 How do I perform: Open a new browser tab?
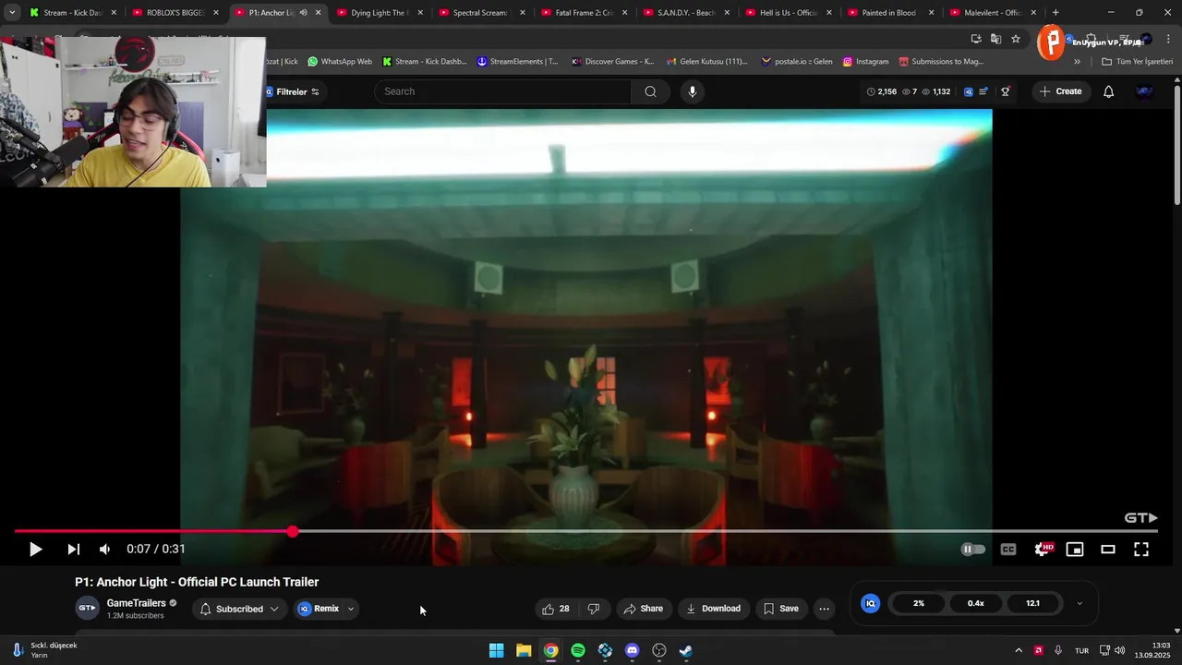[x=1055, y=13]
